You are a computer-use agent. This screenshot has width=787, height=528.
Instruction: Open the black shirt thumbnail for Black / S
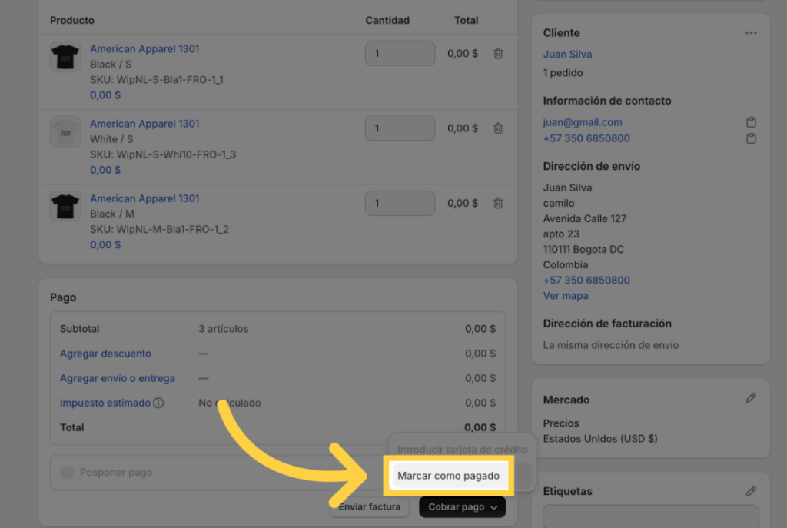click(x=65, y=58)
